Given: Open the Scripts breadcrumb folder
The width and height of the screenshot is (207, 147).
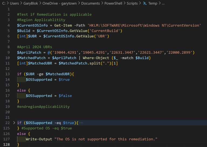Looking at the screenshot, I should pos(132,3).
